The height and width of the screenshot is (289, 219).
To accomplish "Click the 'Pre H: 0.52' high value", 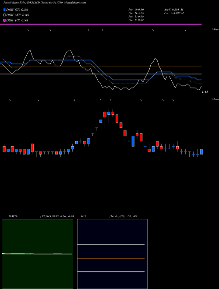I will [136, 13].
